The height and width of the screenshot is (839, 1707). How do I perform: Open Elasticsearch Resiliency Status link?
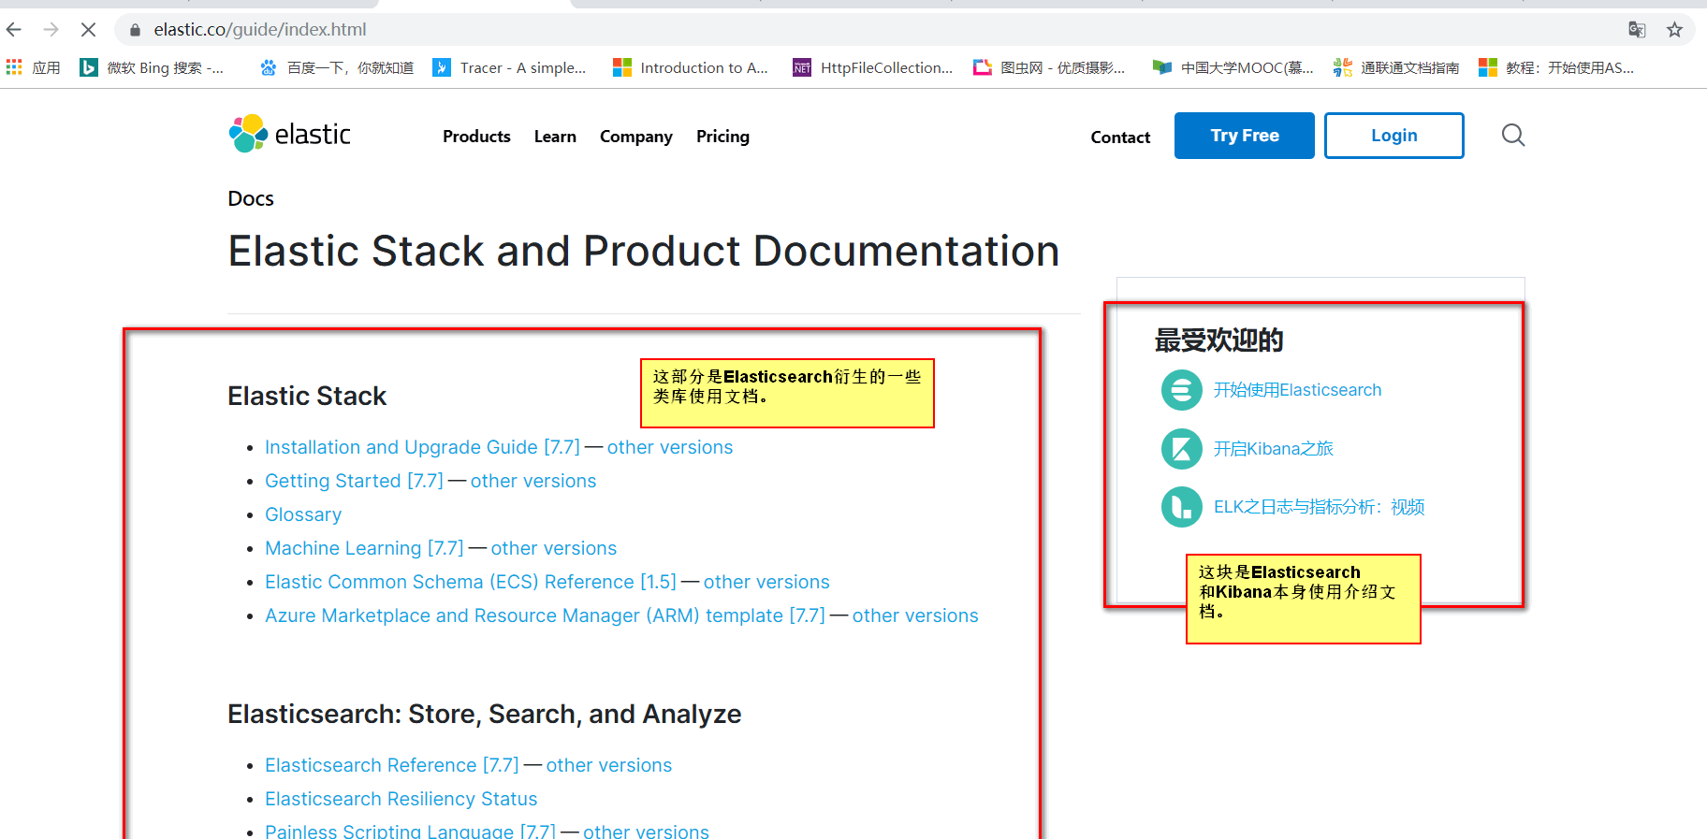tap(401, 799)
